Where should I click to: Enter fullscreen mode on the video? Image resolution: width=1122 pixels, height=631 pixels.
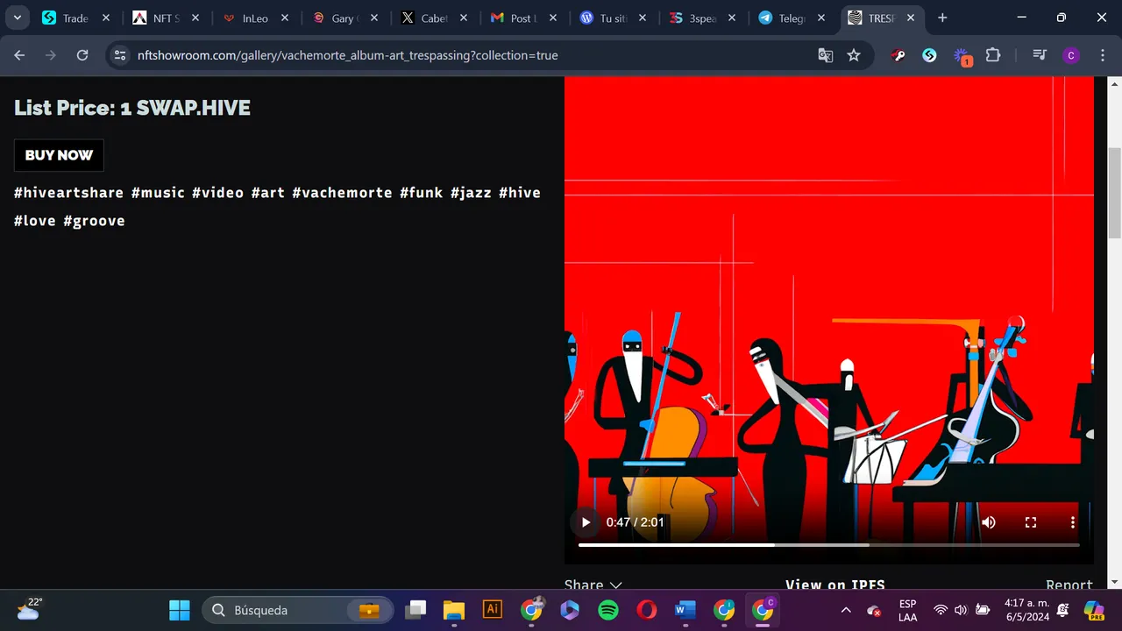coord(1031,522)
